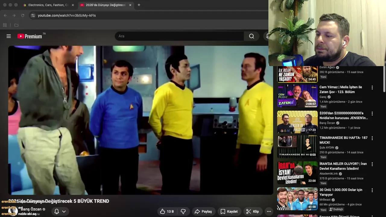Expand notification options chevron beside the bell

click(64, 212)
